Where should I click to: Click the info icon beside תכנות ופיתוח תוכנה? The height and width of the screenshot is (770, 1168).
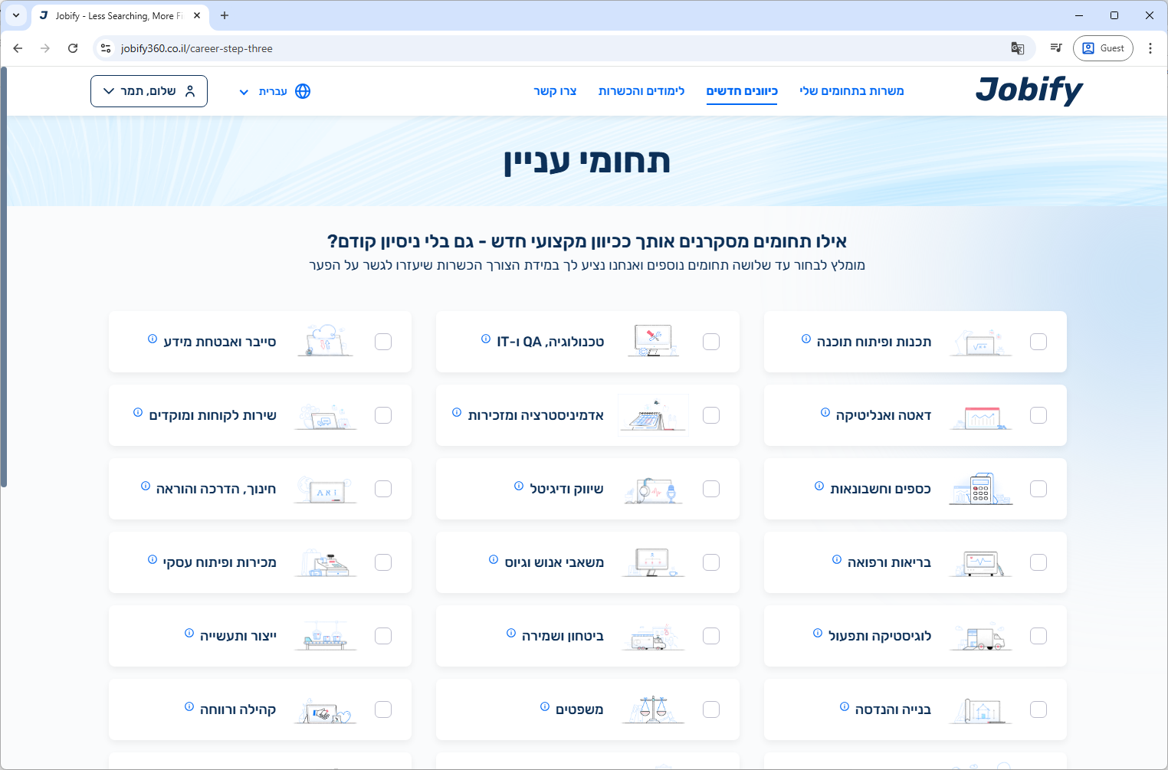(x=805, y=339)
